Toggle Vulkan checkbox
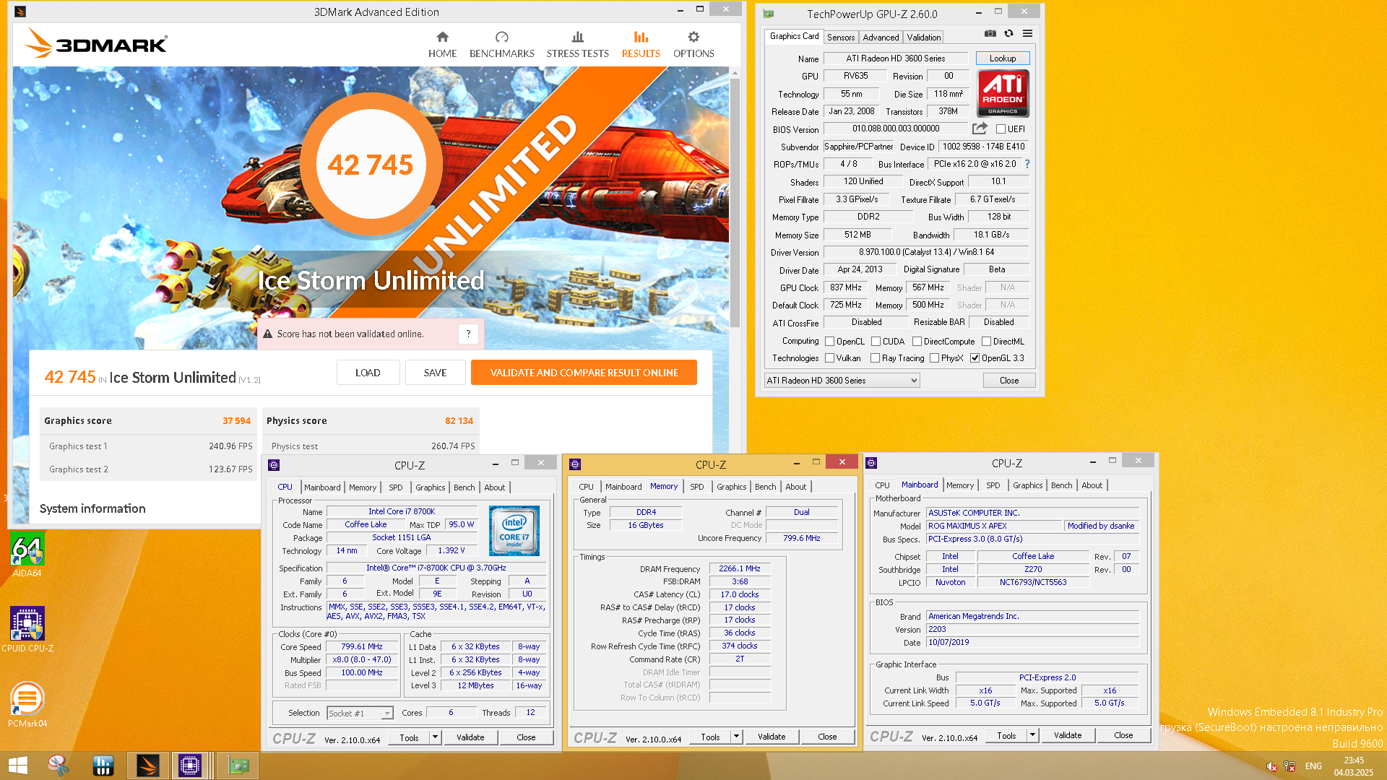The width and height of the screenshot is (1387, 780). tap(829, 358)
